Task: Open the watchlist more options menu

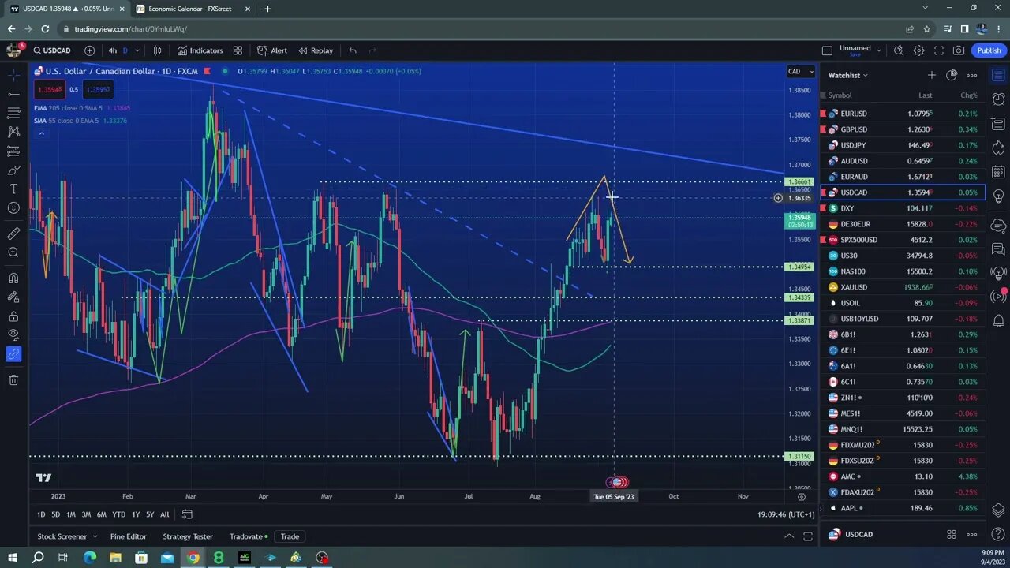Action: 972,75
